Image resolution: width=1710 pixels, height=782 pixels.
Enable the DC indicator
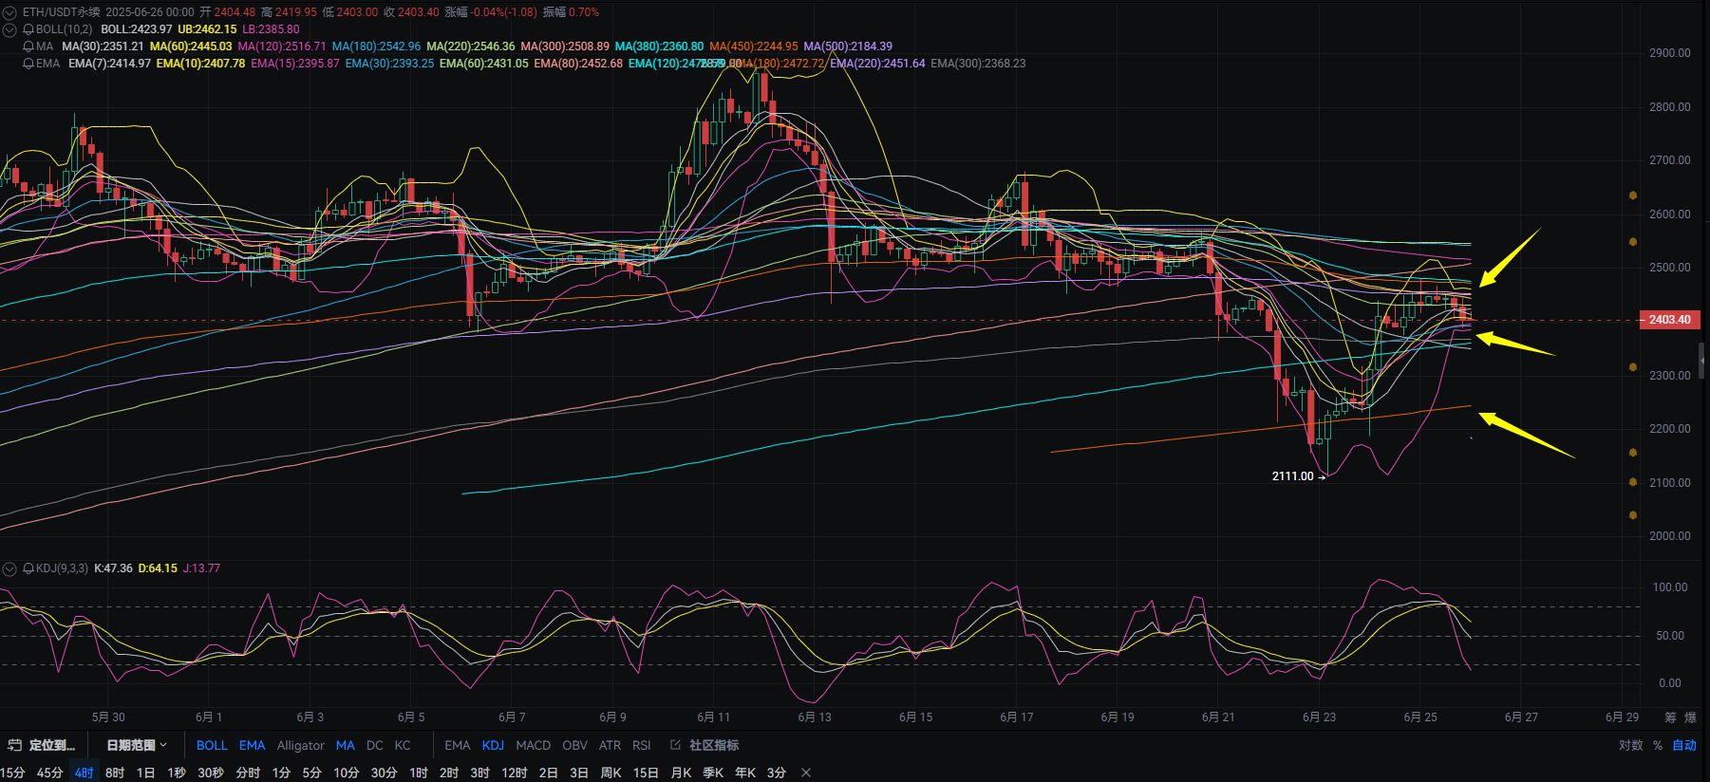375,745
